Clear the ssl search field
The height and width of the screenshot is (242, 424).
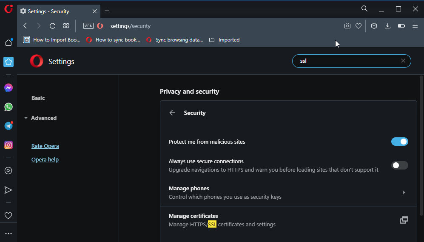403,61
